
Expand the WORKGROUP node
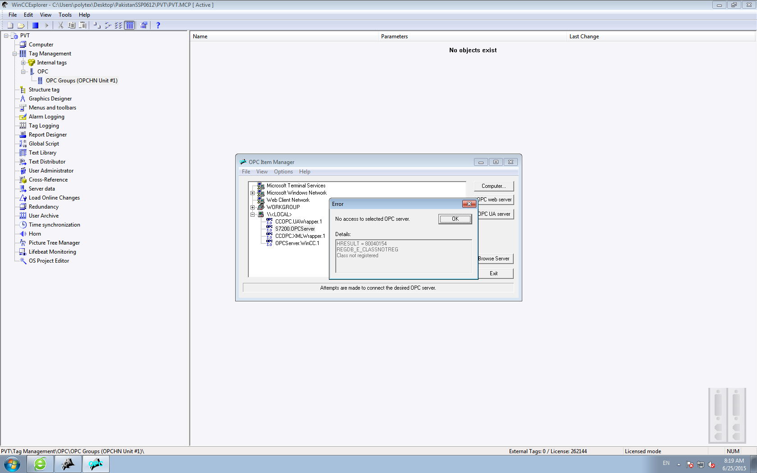253,207
